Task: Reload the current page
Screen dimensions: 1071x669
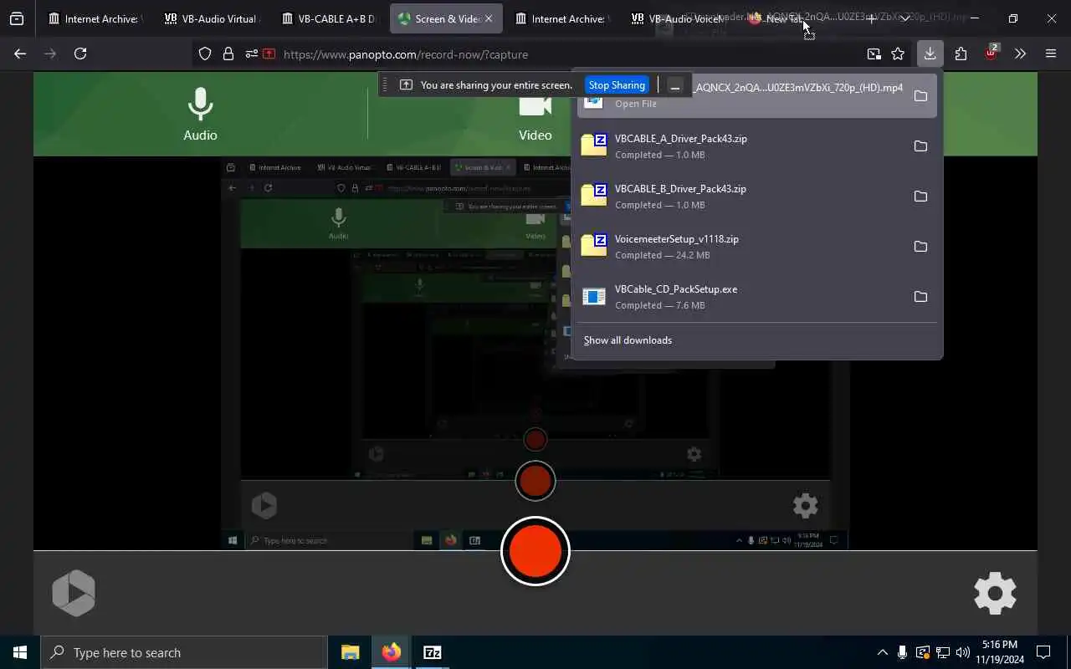Action: pyautogui.click(x=80, y=54)
